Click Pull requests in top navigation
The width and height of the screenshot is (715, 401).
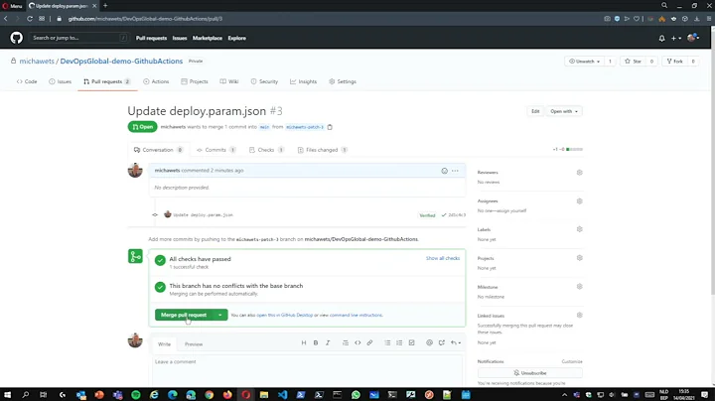point(151,39)
